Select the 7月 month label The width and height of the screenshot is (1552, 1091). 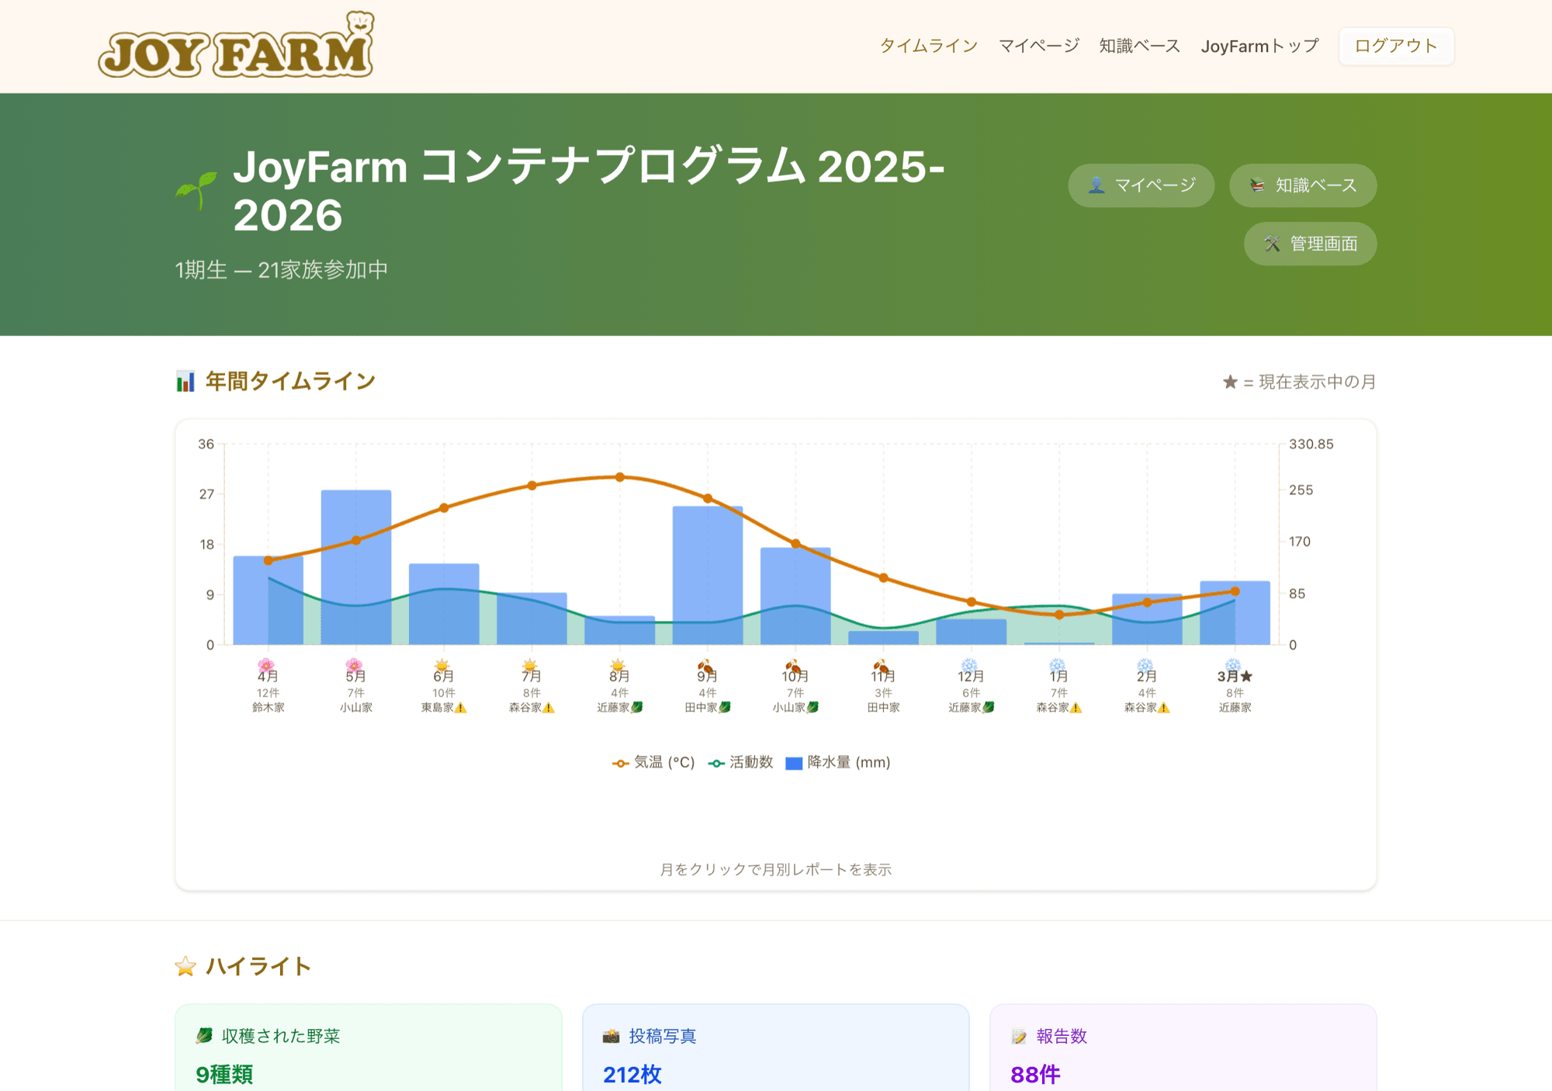tap(531, 676)
